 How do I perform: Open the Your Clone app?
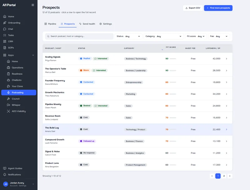(x=17, y=86)
